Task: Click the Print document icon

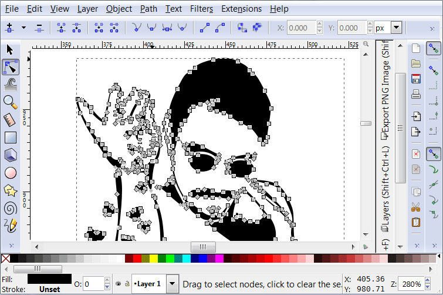Action: pos(416,94)
